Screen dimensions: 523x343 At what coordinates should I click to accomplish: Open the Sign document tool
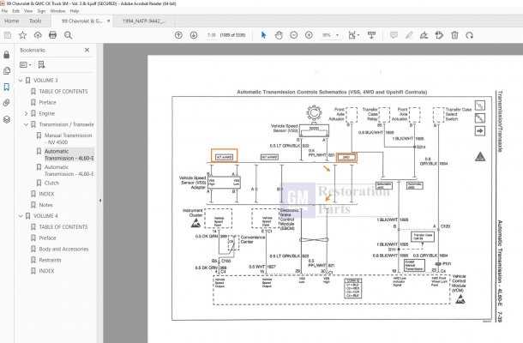coord(424,35)
